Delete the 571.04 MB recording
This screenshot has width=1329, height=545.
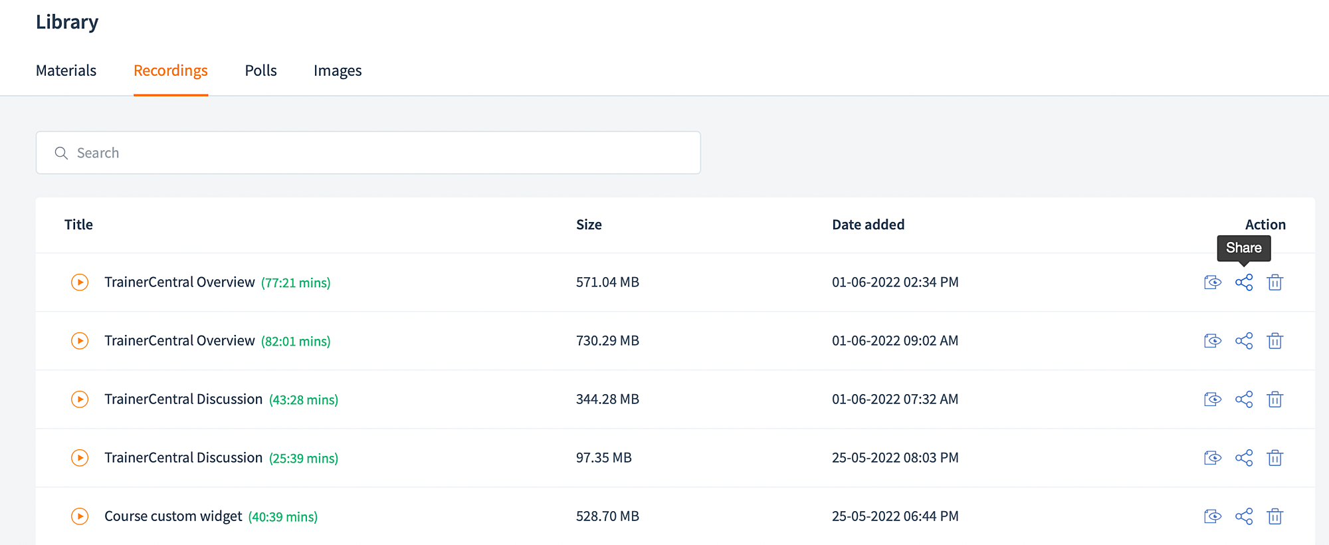[1275, 282]
